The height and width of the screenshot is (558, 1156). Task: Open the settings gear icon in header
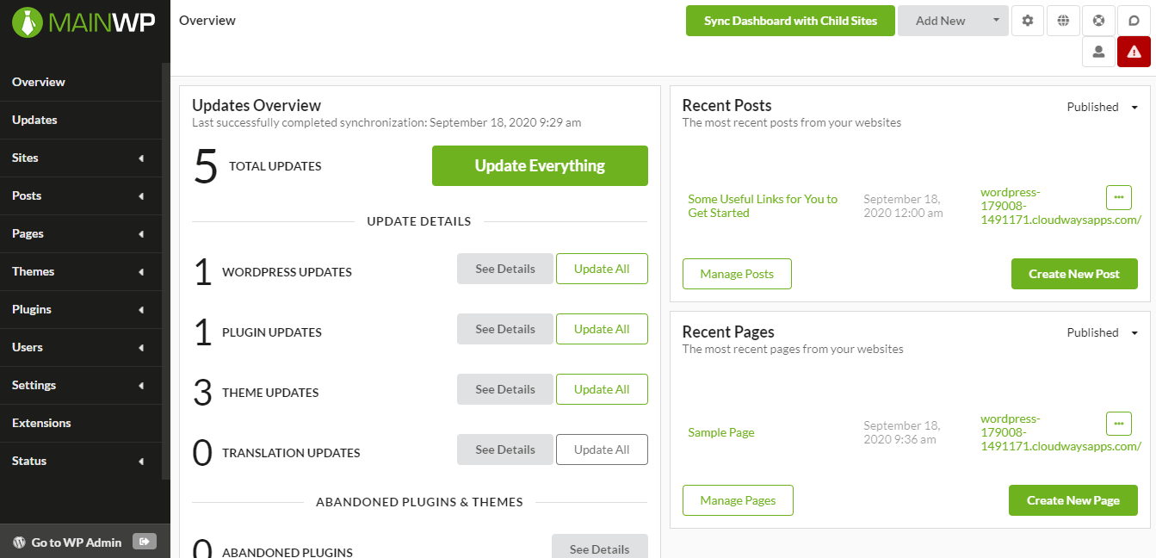click(x=1027, y=21)
